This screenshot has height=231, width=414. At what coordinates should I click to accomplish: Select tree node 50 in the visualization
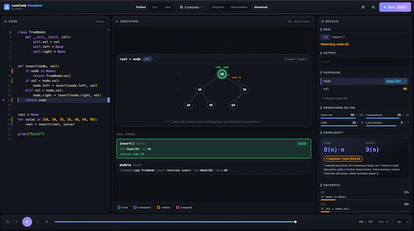[222, 74]
